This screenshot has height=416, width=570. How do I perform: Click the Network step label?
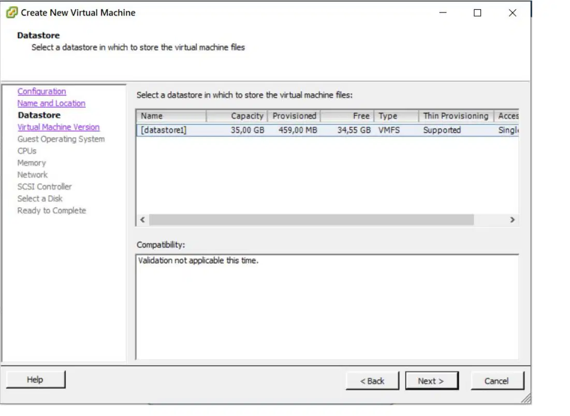(x=32, y=175)
